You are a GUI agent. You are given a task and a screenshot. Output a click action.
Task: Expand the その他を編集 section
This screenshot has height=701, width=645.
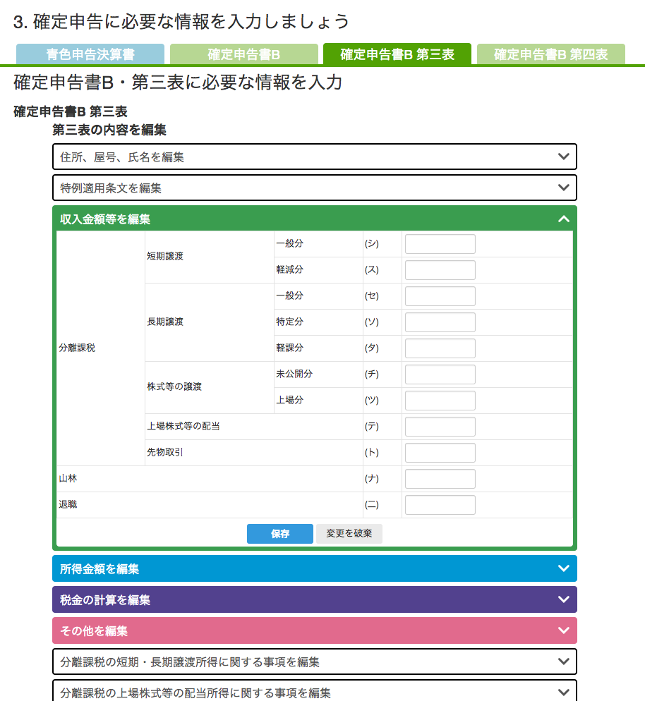pyautogui.click(x=314, y=630)
